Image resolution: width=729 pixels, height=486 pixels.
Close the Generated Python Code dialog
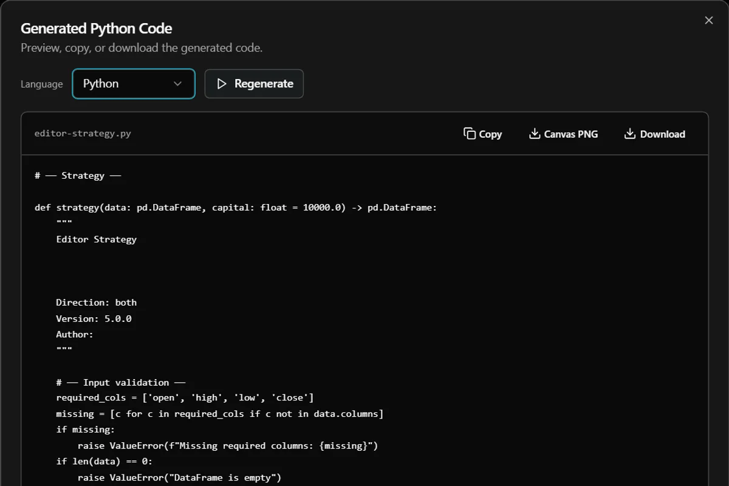[708, 21]
